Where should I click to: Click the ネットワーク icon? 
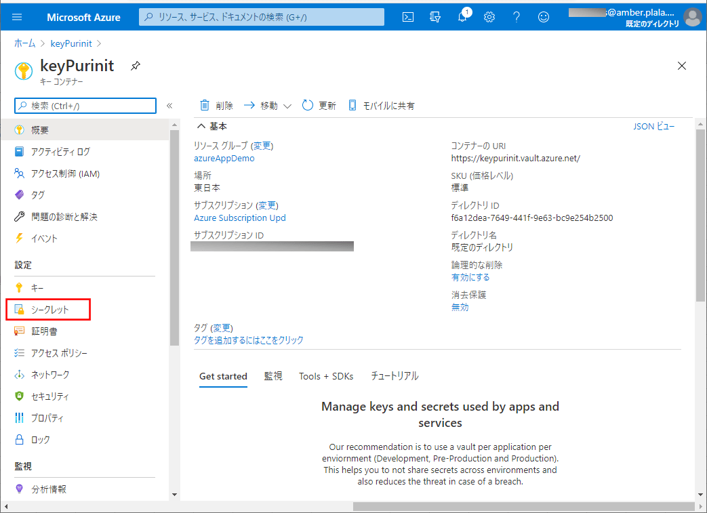(x=19, y=374)
